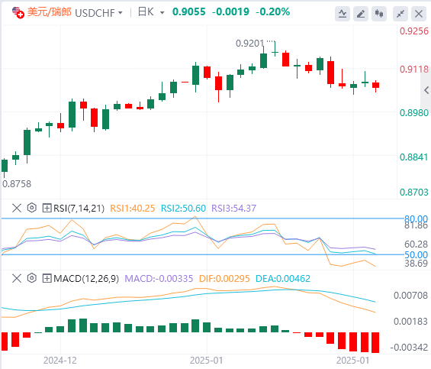Open the USDCHF symbol dropdown
This screenshot has width=431, height=369.
click(98, 13)
